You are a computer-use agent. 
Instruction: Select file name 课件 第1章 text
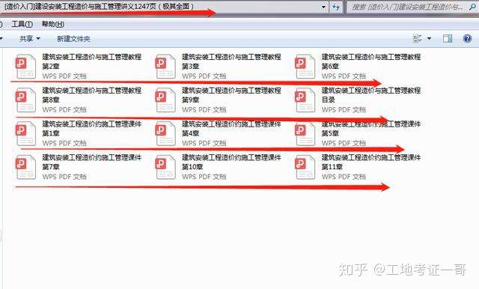(x=91, y=129)
